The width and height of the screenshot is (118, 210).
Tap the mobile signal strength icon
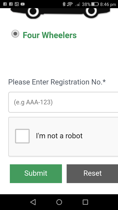coord(78,4)
